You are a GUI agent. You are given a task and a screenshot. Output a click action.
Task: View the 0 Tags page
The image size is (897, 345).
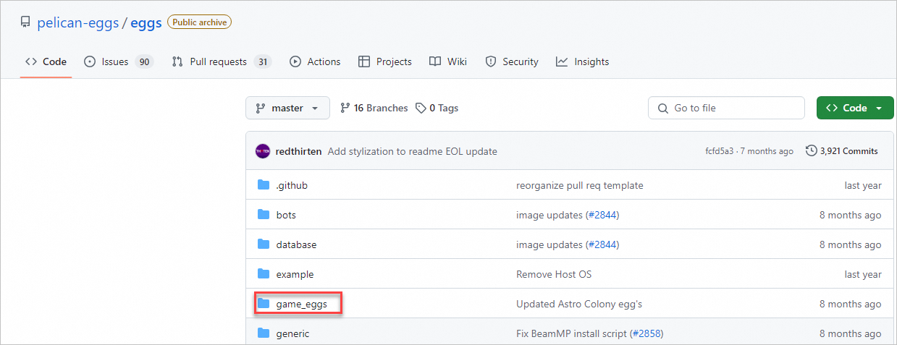click(x=437, y=108)
